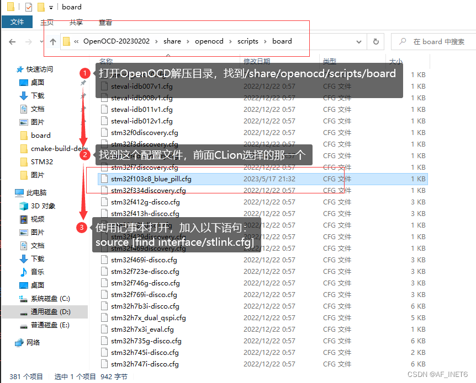476x383 pixels.
Task: Open the 主页 ribbon tab
Action: 47,22
